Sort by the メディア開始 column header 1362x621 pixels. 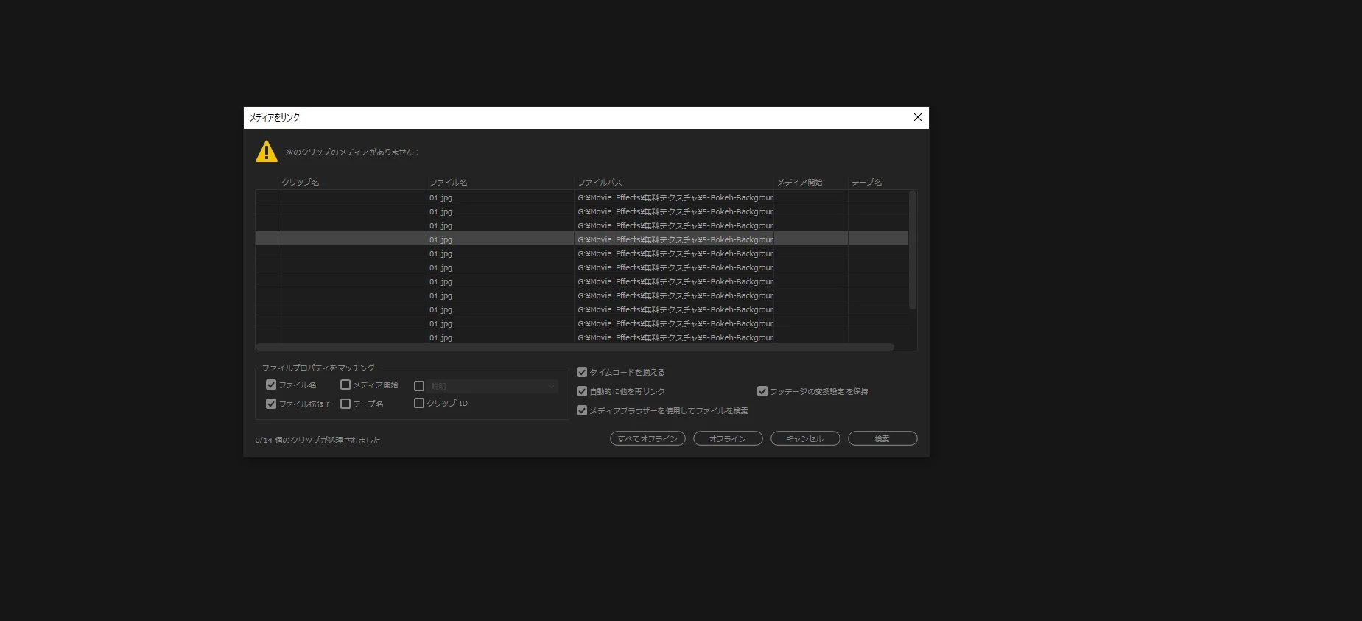click(811, 182)
